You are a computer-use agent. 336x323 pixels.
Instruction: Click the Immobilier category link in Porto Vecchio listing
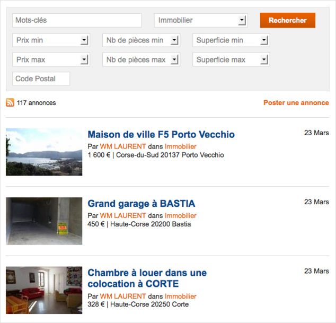(180, 147)
